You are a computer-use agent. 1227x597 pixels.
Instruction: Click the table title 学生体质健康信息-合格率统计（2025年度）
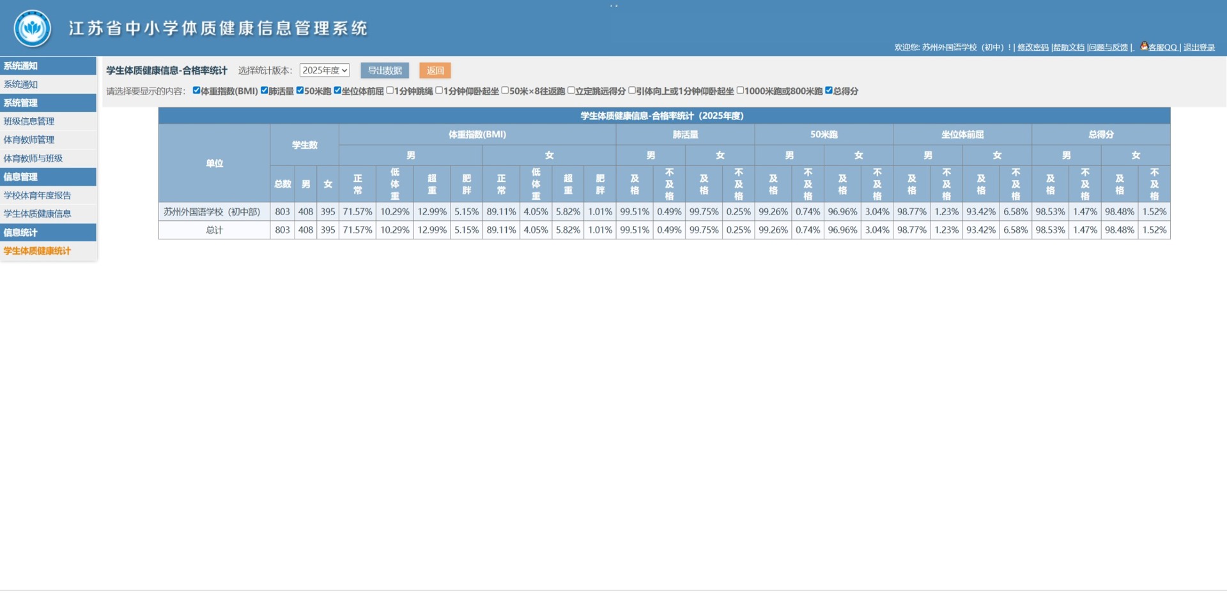(662, 116)
